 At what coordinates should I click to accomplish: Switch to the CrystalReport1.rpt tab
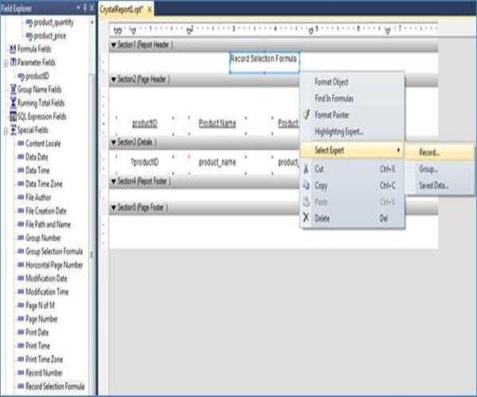pos(123,6)
